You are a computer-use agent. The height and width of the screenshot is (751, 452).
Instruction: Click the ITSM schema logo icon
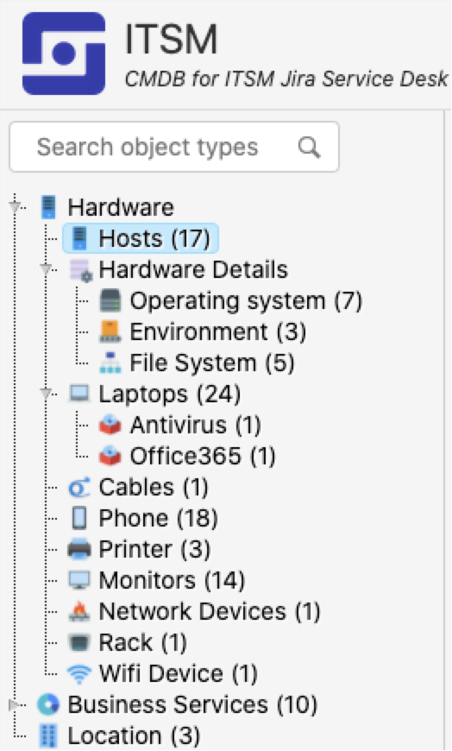(64, 54)
